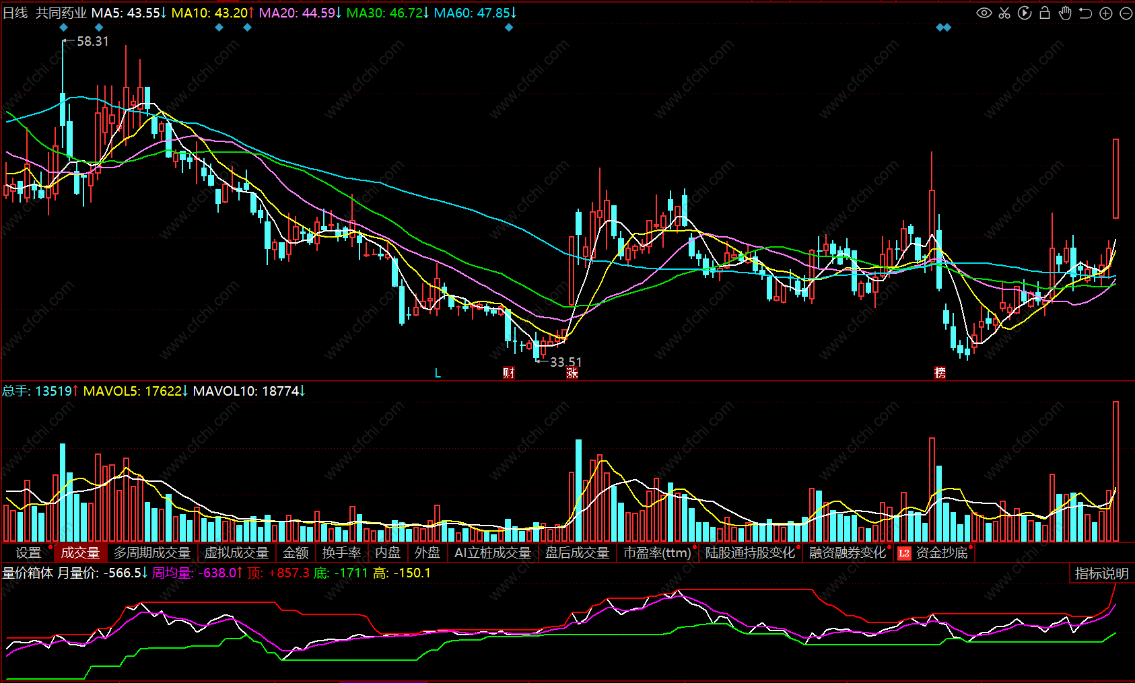Click the 顶: +857.3 value
Image resolution: width=1135 pixels, height=683 pixels.
pyautogui.click(x=279, y=573)
